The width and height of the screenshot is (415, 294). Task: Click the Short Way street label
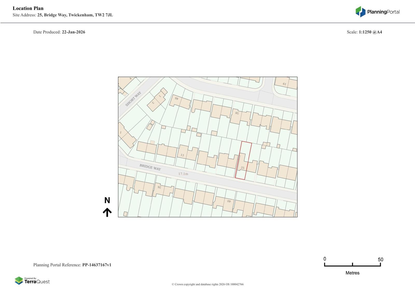[133, 99]
